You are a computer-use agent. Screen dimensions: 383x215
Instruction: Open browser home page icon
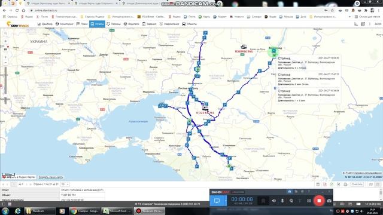click(23, 11)
